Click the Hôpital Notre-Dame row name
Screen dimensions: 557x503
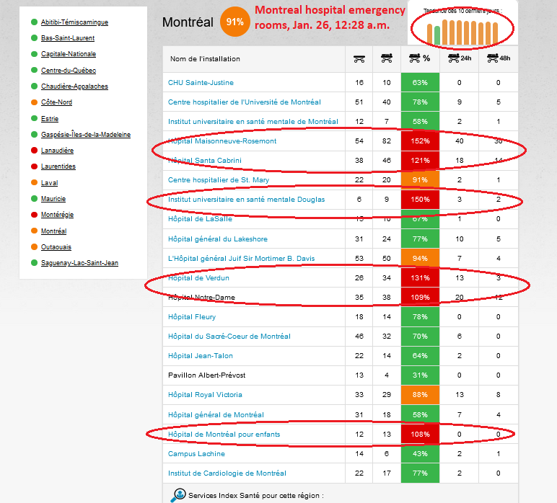[201, 297]
